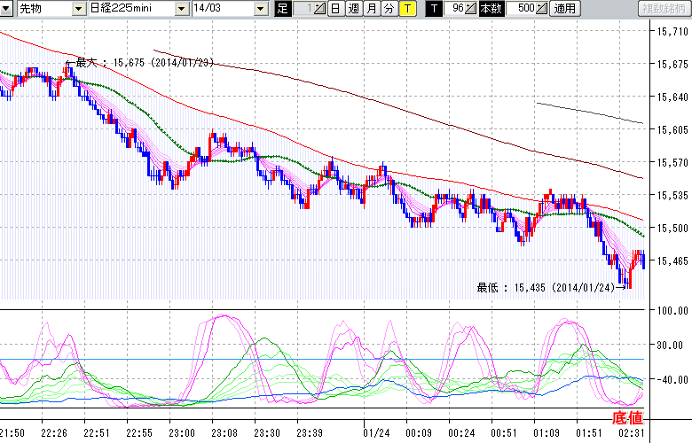Click the 500 本数 bar count field

[523, 9]
